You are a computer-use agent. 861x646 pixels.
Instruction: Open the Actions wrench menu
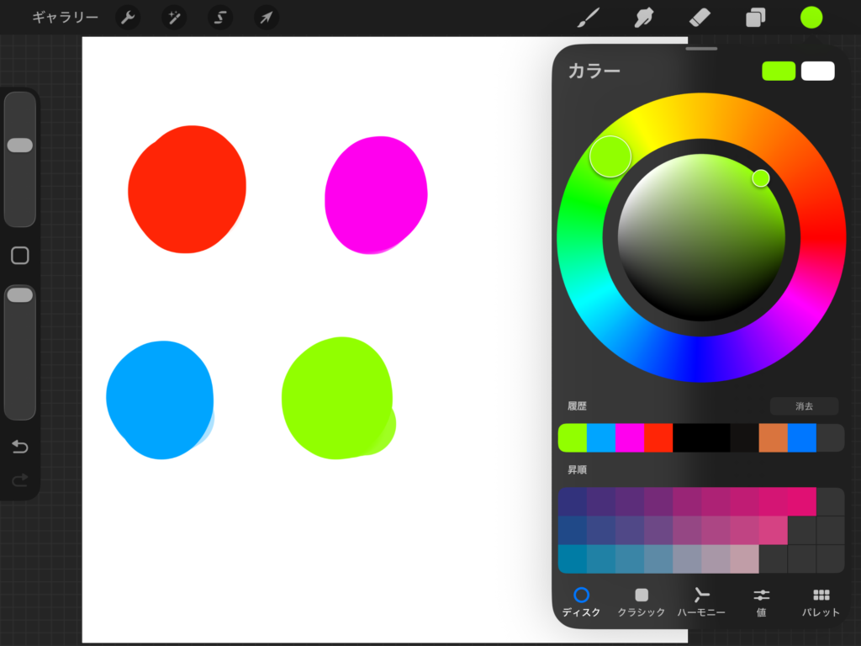pyautogui.click(x=128, y=18)
